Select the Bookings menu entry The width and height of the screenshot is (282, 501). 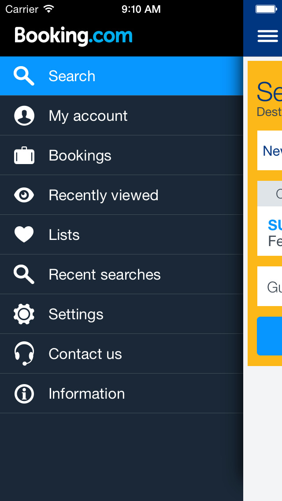point(80,155)
